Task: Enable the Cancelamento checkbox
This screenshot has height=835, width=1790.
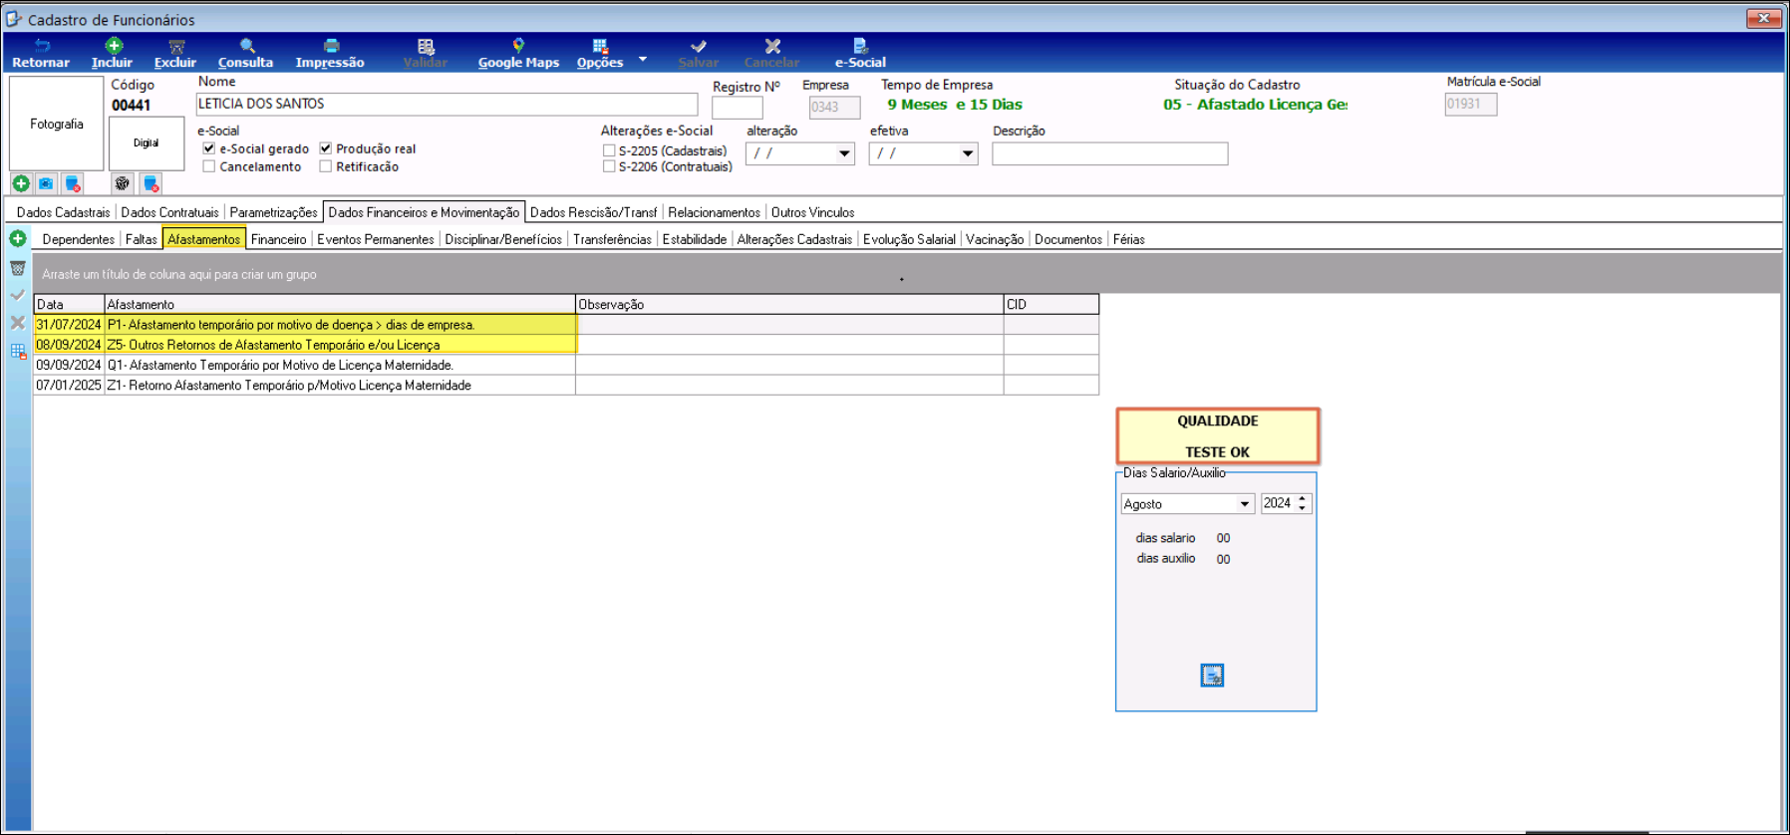Action: click(209, 166)
